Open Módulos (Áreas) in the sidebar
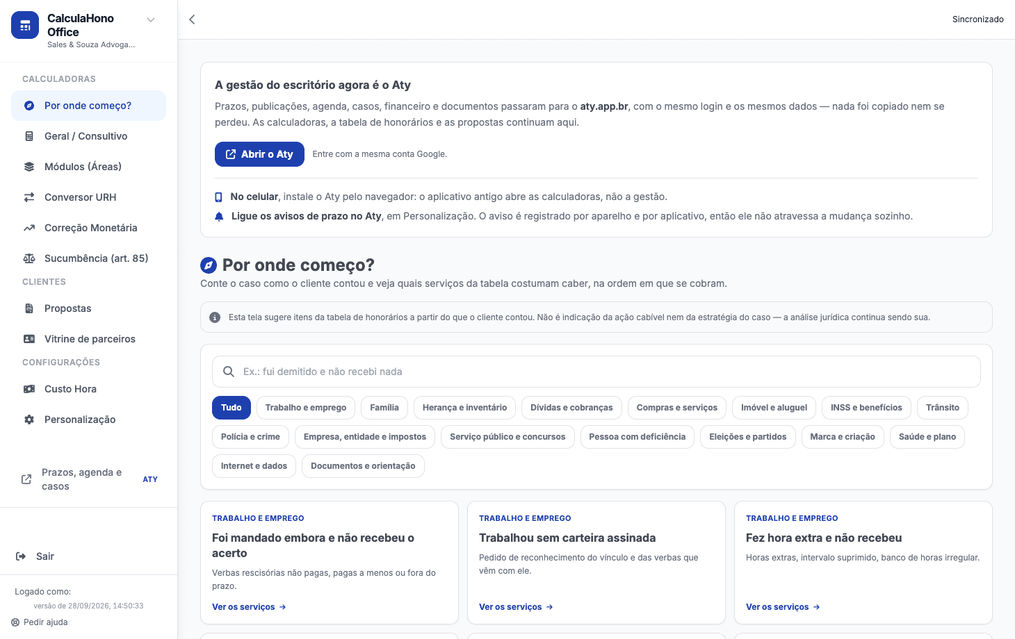The image size is (1015, 639). pos(88,167)
